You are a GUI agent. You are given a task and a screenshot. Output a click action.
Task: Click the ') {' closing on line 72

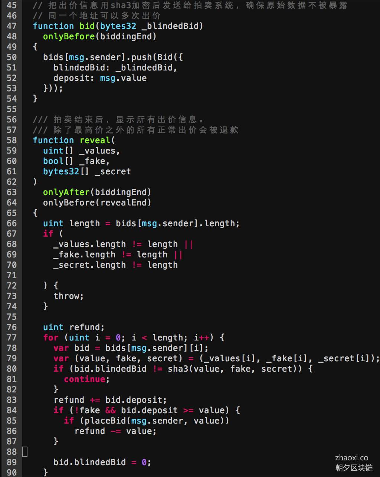click(x=50, y=286)
